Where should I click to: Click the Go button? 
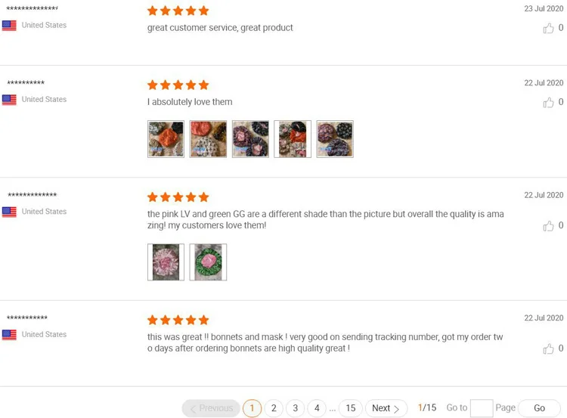(539, 408)
